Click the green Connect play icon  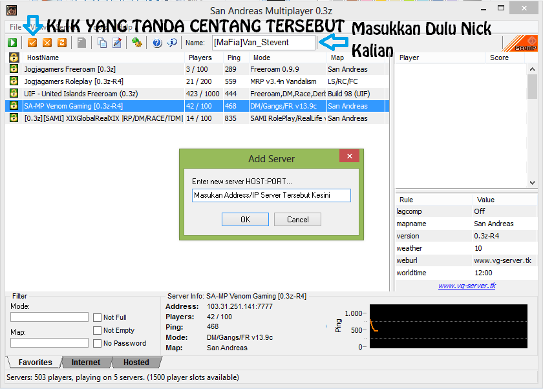(12, 43)
